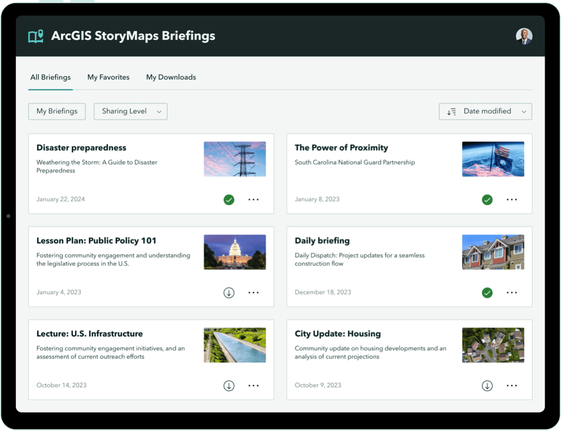Select the All Briefings tab

click(x=50, y=77)
